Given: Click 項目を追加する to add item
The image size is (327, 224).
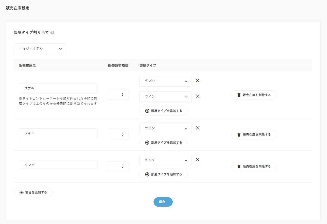Looking at the screenshot, I should pyautogui.click(x=33, y=192).
